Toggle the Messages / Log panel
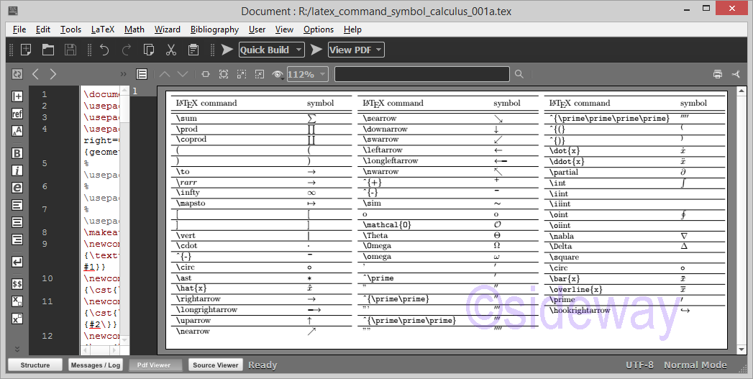 95,365
